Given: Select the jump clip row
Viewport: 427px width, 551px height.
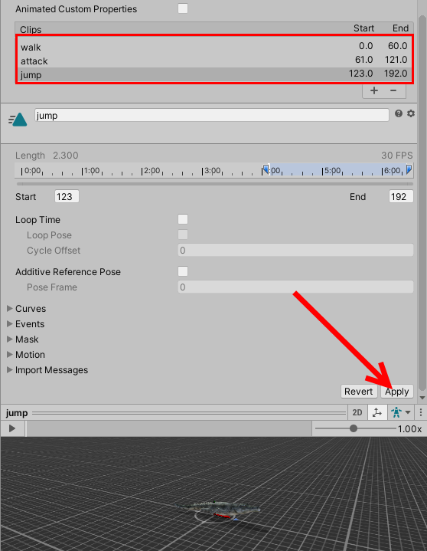Looking at the screenshot, I should 214,74.
